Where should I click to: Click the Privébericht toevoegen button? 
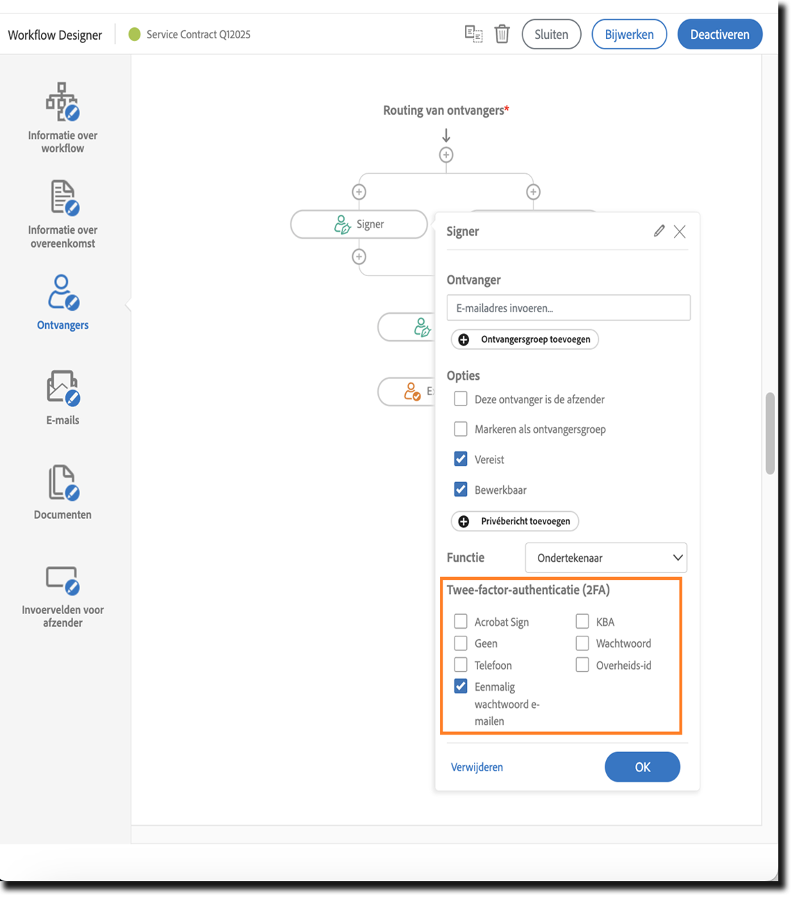click(x=515, y=521)
